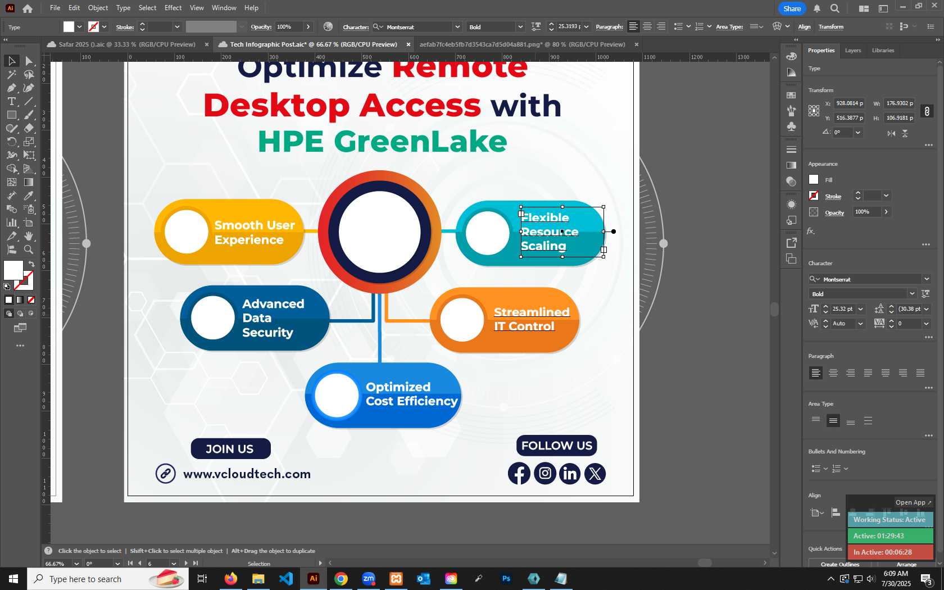The image size is (944, 590).
Task: Toggle Constrain Width and Height Proportions link
Action: (x=927, y=111)
